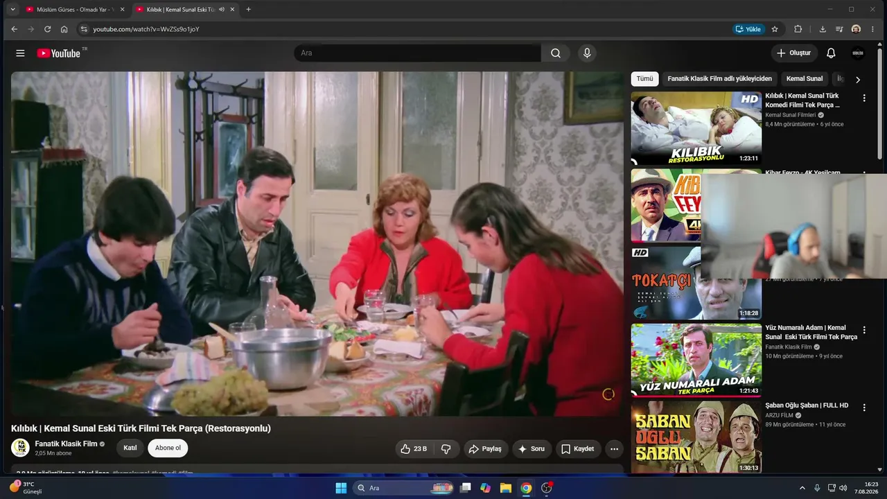
Task: Bookmark this page with the star icon
Action: [x=775, y=29]
